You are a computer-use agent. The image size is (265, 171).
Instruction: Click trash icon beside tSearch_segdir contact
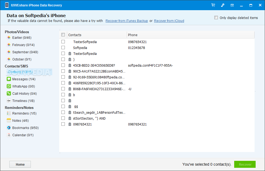[x=70, y=112]
